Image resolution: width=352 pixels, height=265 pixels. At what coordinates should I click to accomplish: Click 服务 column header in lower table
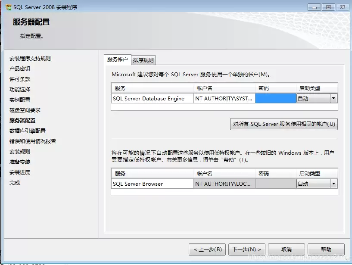[x=153, y=173]
